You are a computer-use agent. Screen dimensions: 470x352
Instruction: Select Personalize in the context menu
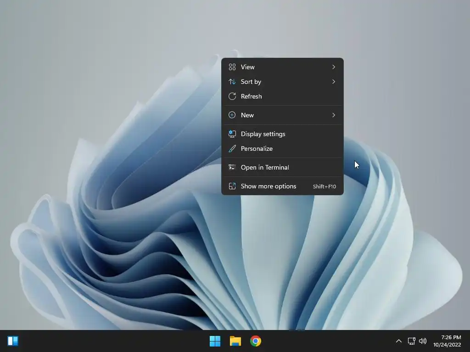point(282,148)
